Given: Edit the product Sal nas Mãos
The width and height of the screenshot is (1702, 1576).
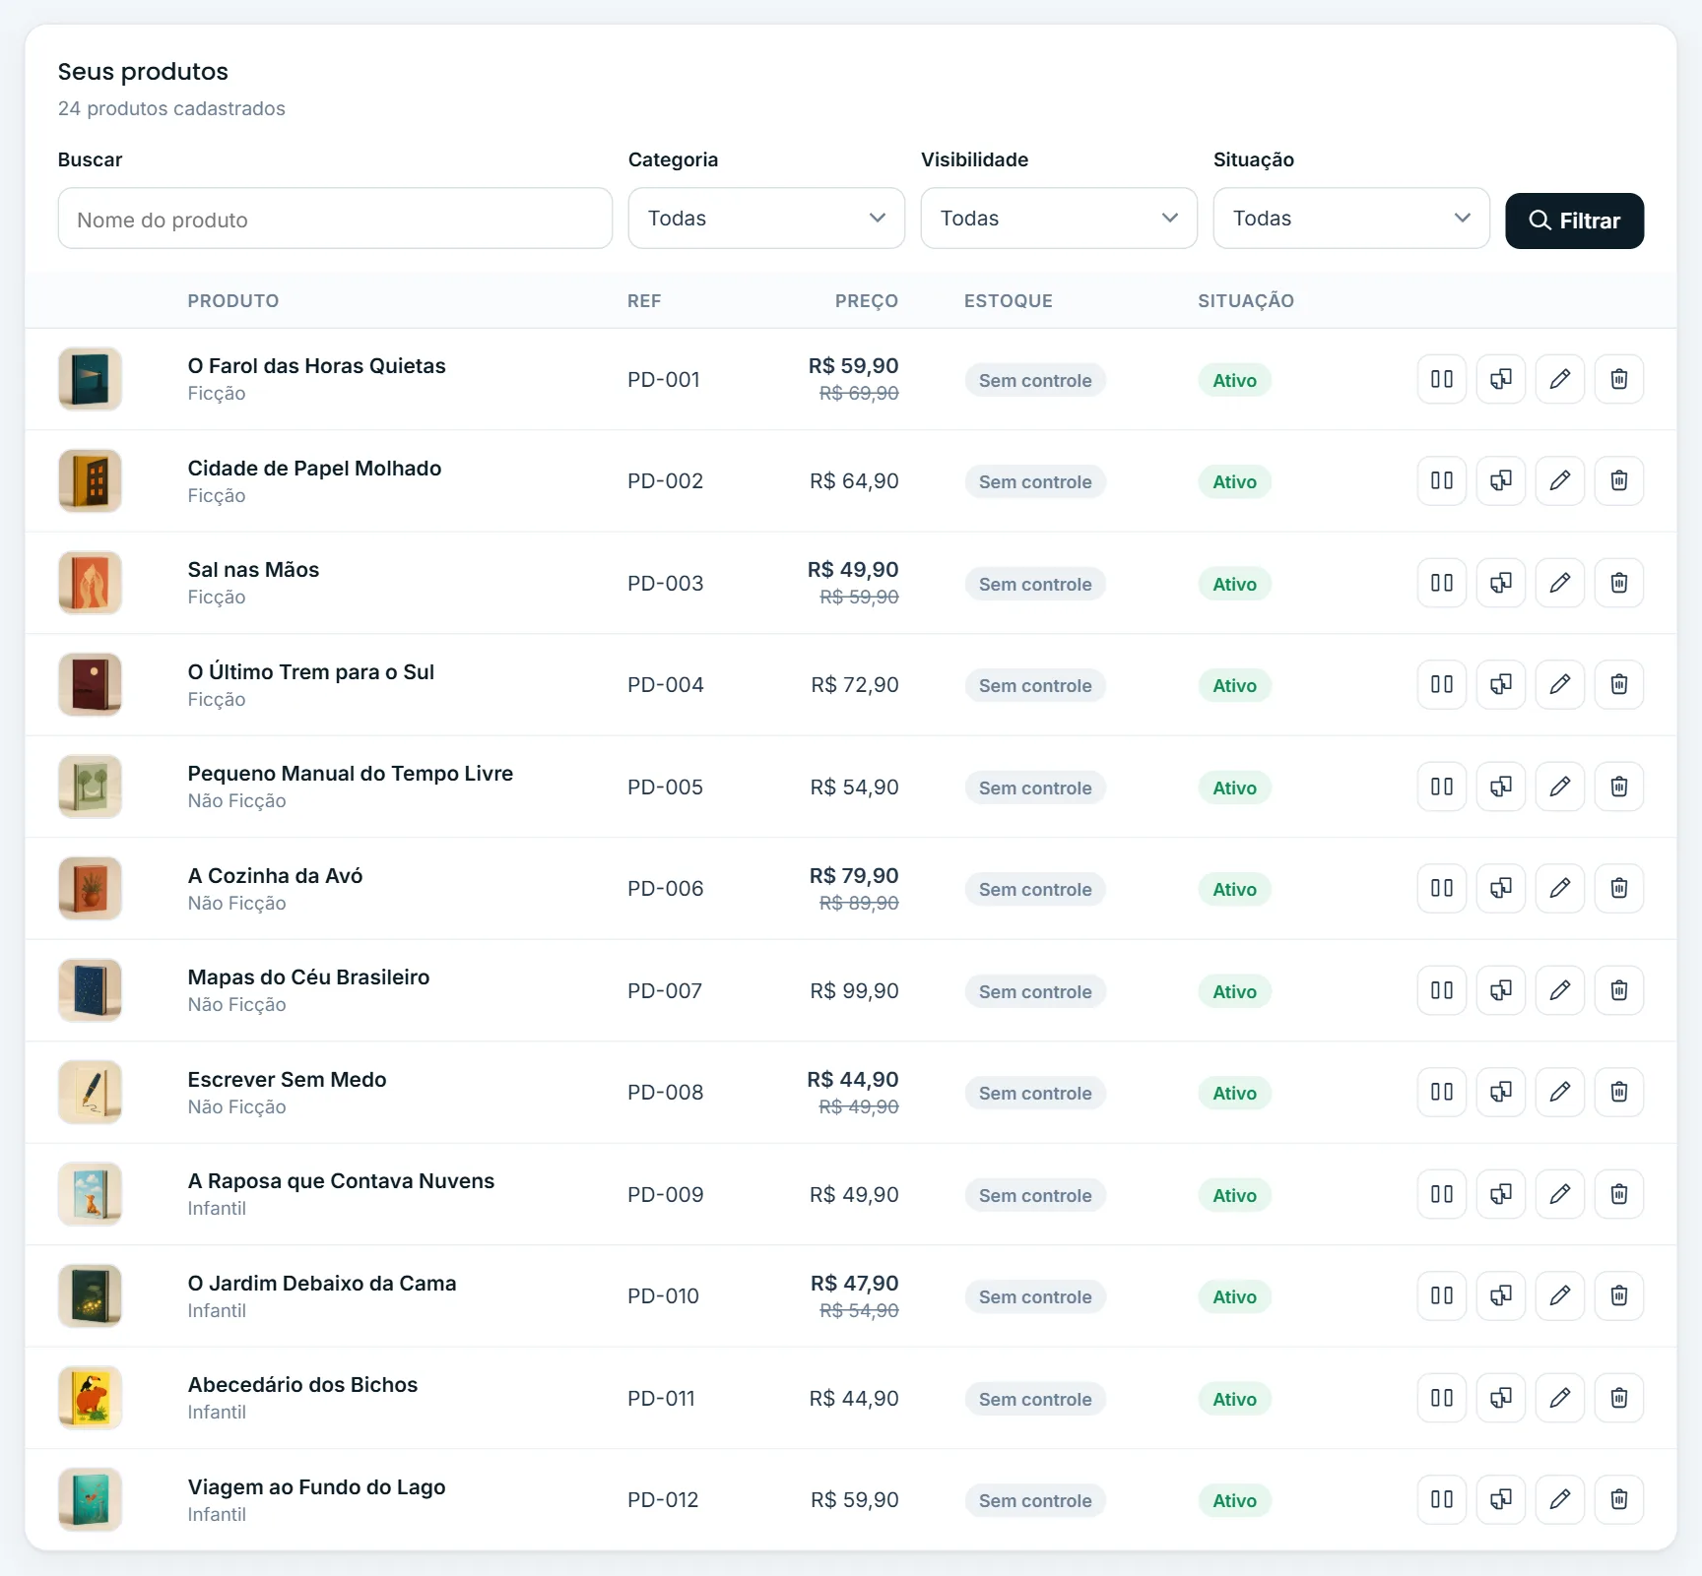Looking at the screenshot, I should (1560, 583).
